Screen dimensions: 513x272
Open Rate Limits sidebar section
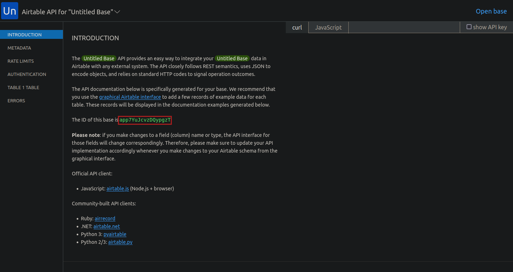point(21,61)
